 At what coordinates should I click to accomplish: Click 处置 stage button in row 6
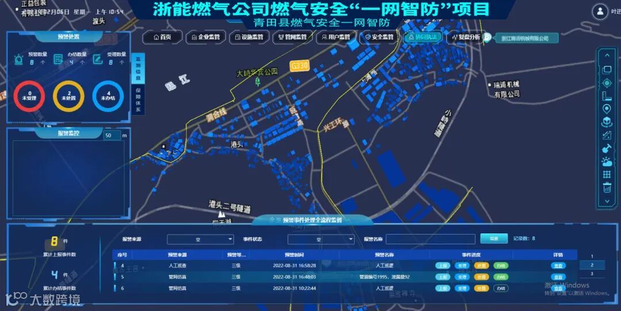(481, 289)
